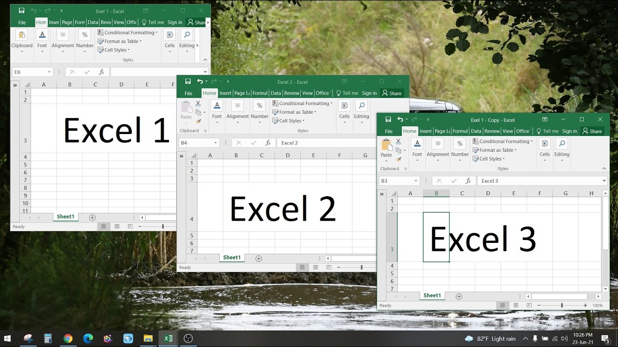Switch to View tab in the Excel 2 window
618x347 pixels.
308,93
